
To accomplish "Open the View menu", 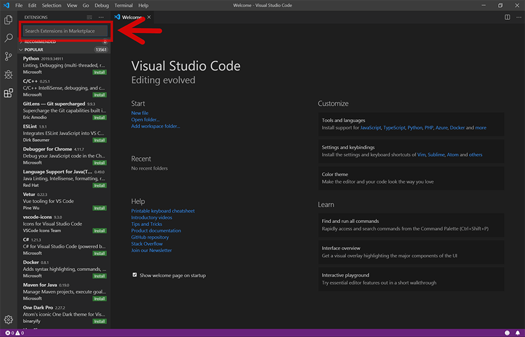I will (72, 5).
